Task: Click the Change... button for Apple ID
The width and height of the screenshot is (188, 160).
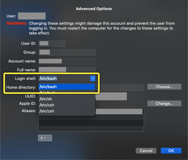Action: [164, 103]
